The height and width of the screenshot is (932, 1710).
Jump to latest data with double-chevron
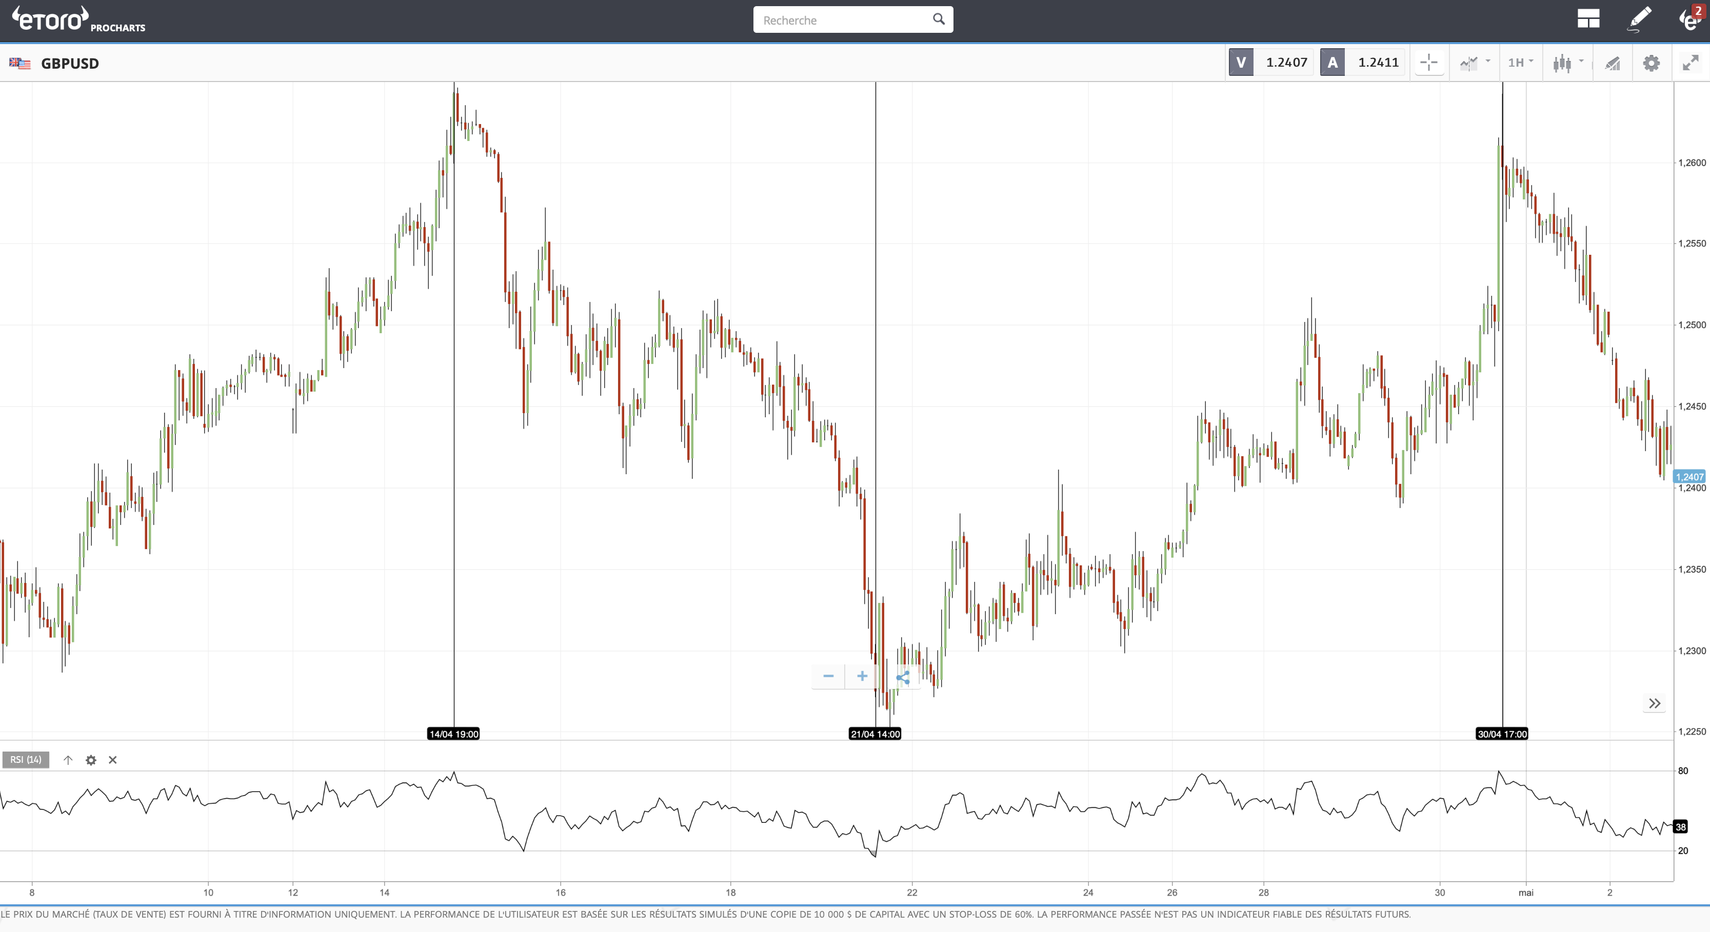pyautogui.click(x=1654, y=703)
